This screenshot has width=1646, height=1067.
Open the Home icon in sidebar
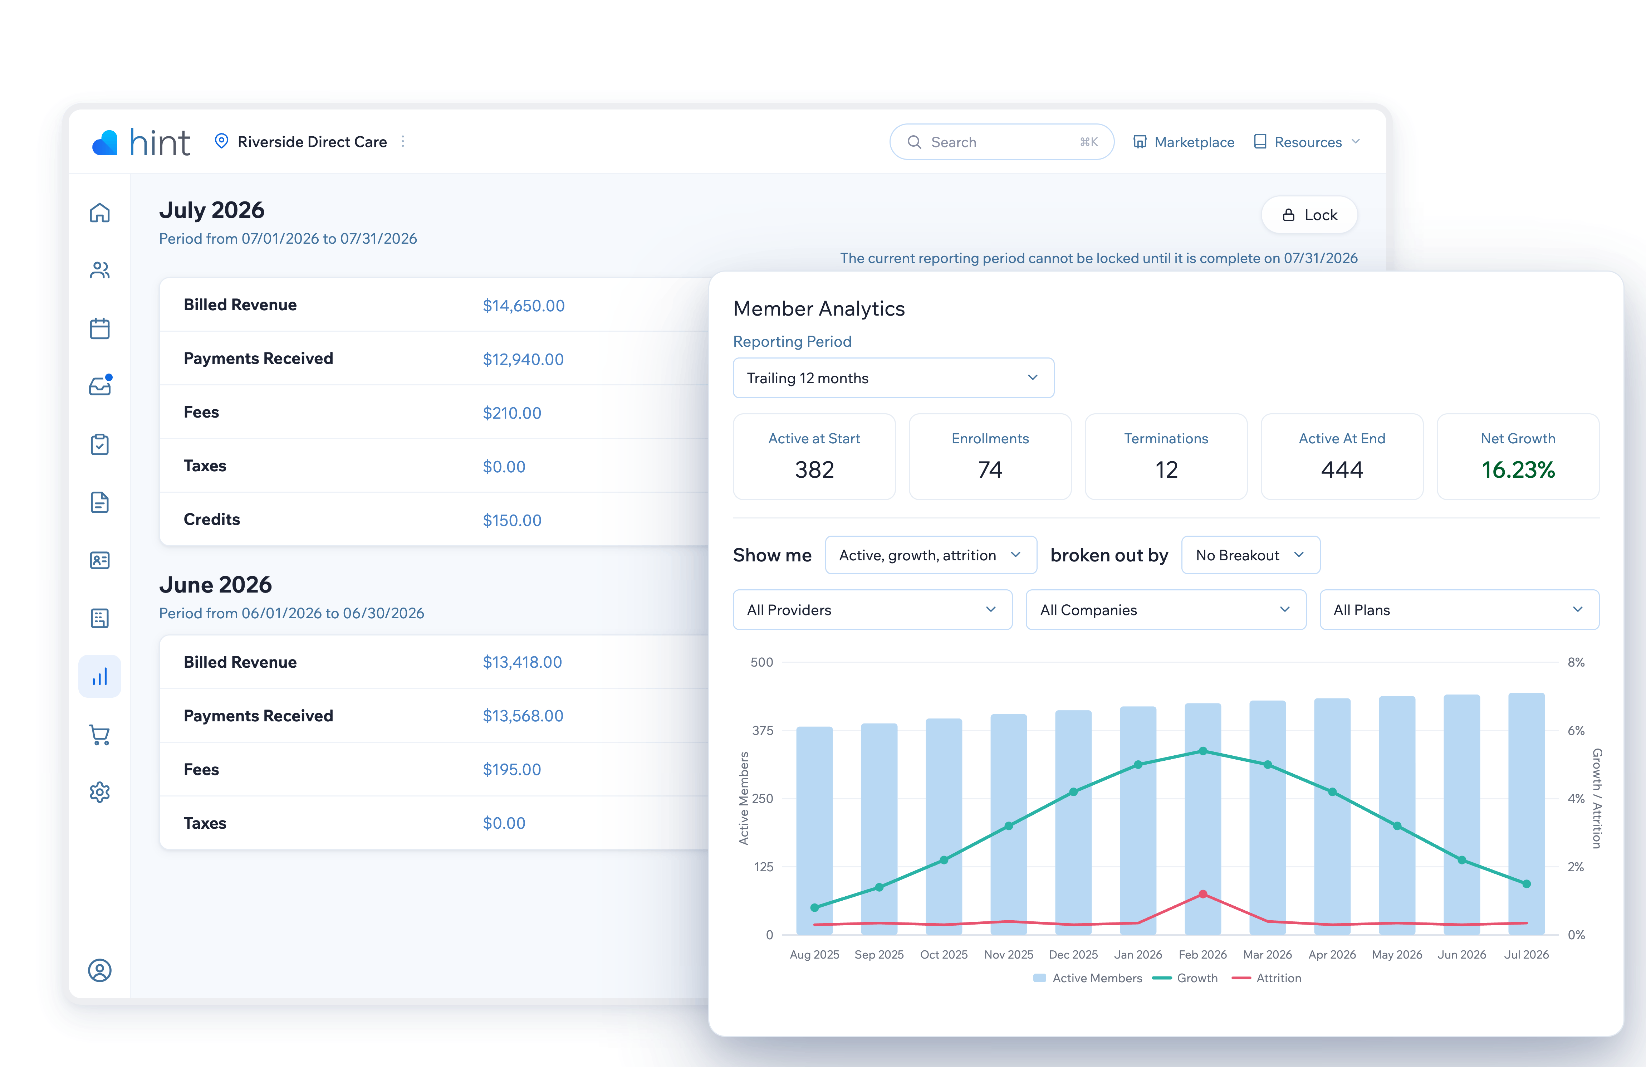pos(99,213)
